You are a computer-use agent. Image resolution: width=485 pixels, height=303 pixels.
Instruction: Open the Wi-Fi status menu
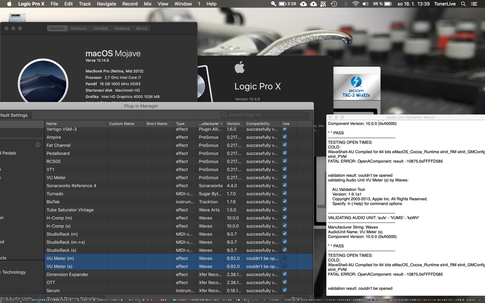tap(355, 4)
